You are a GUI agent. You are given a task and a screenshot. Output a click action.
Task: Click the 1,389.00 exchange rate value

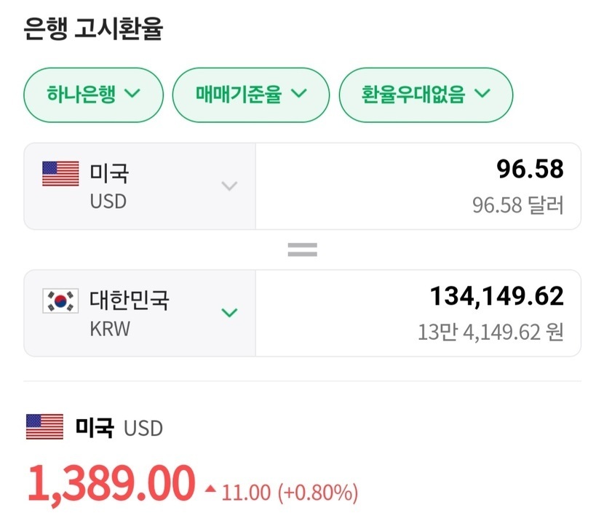point(112,484)
